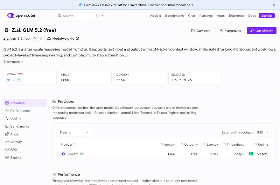The height and width of the screenshot is (185, 280).
Task: Open the Model weights link
Action: [x=63, y=38]
